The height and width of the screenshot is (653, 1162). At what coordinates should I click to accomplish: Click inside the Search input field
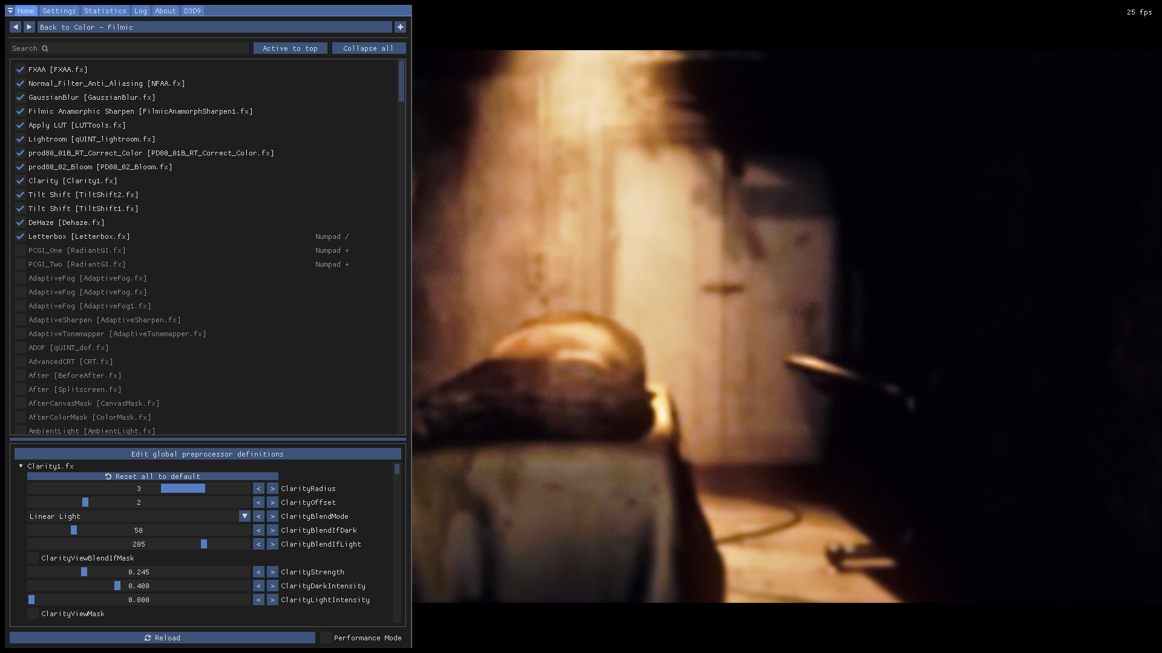(121, 48)
